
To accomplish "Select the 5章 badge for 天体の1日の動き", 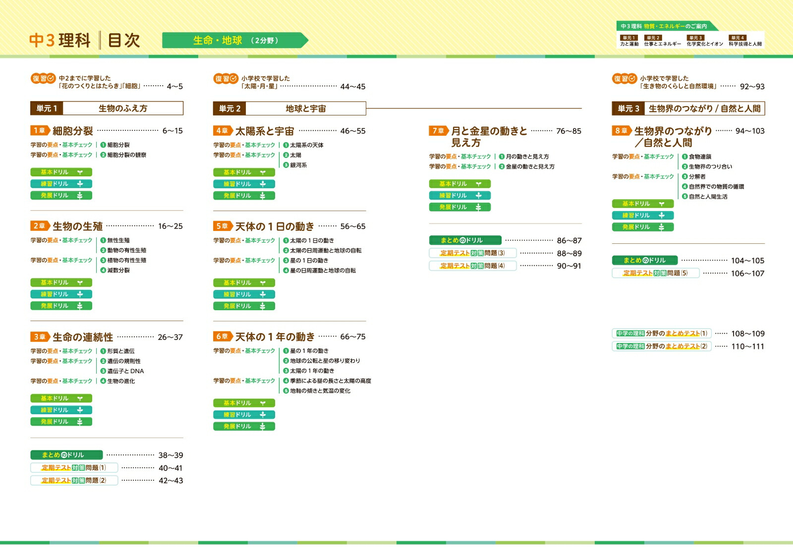I will tap(223, 226).
